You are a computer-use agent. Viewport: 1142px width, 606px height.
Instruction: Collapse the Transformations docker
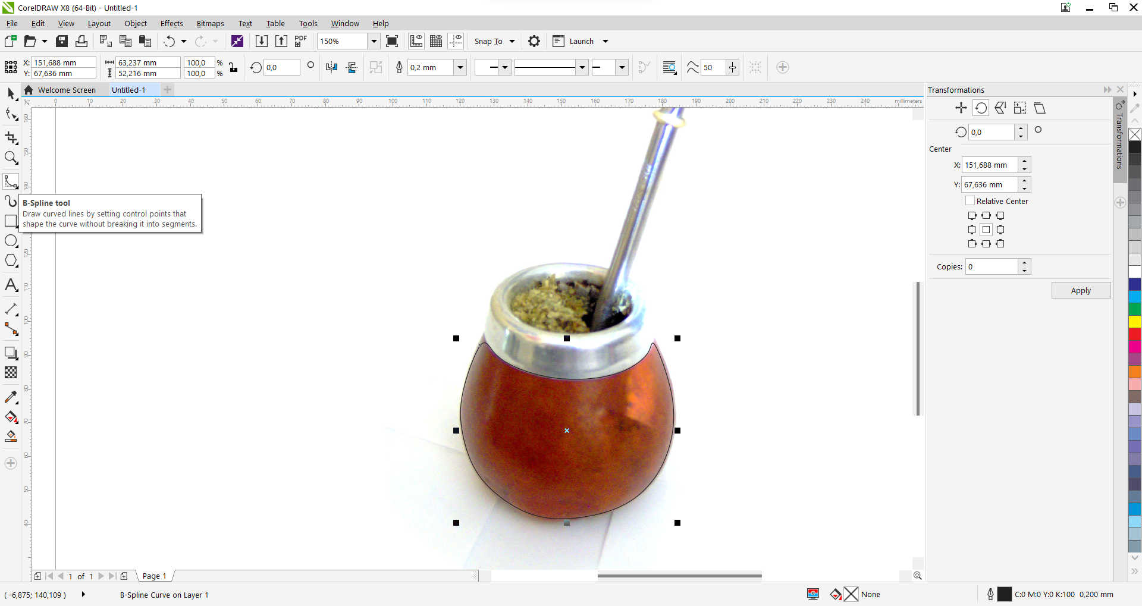pos(1107,90)
